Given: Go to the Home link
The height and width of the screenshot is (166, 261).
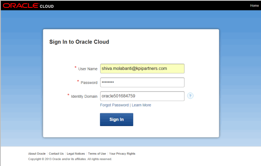Looking at the screenshot, I should [x=254, y=6].
